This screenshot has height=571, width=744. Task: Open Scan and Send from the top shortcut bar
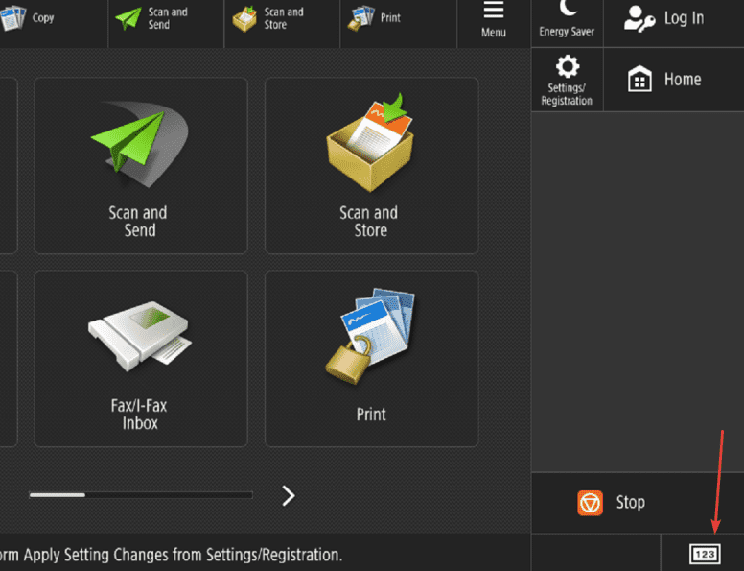153,19
